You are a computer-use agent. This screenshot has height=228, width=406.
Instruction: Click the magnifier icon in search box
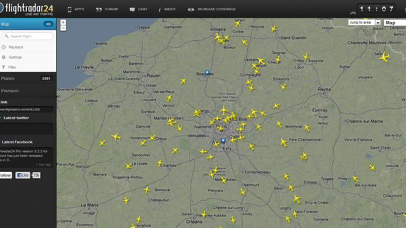pyautogui.click(x=6, y=36)
